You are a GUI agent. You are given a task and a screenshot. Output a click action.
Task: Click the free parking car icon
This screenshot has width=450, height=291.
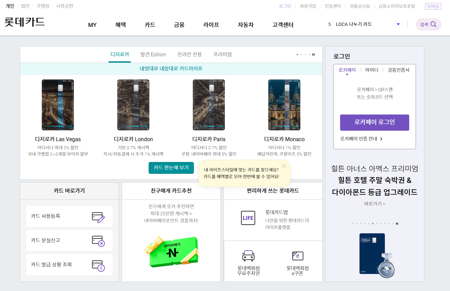pos(248,256)
